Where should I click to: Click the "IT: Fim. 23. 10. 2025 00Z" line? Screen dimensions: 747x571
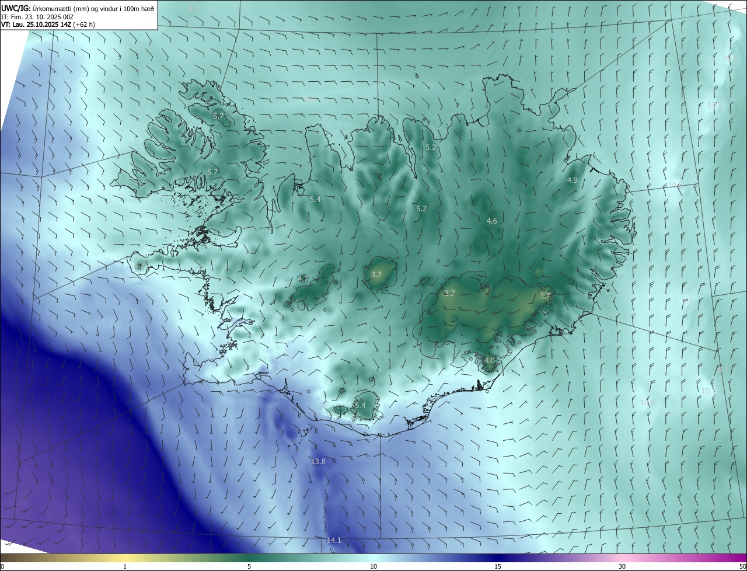(37, 16)
